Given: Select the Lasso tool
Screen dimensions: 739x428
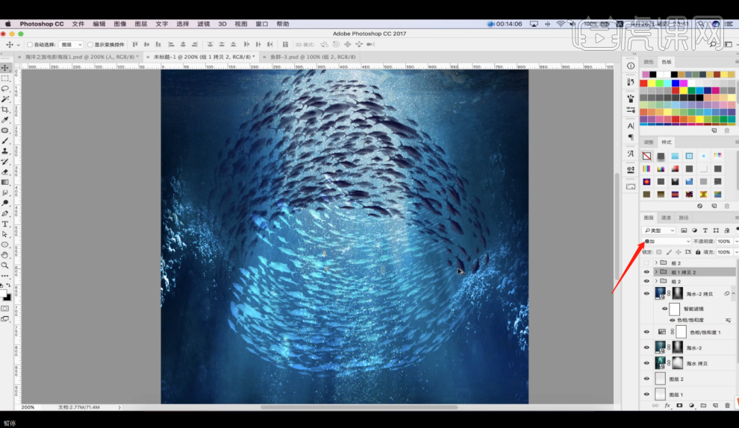Looking at the screenshot, I should [5, 89].
